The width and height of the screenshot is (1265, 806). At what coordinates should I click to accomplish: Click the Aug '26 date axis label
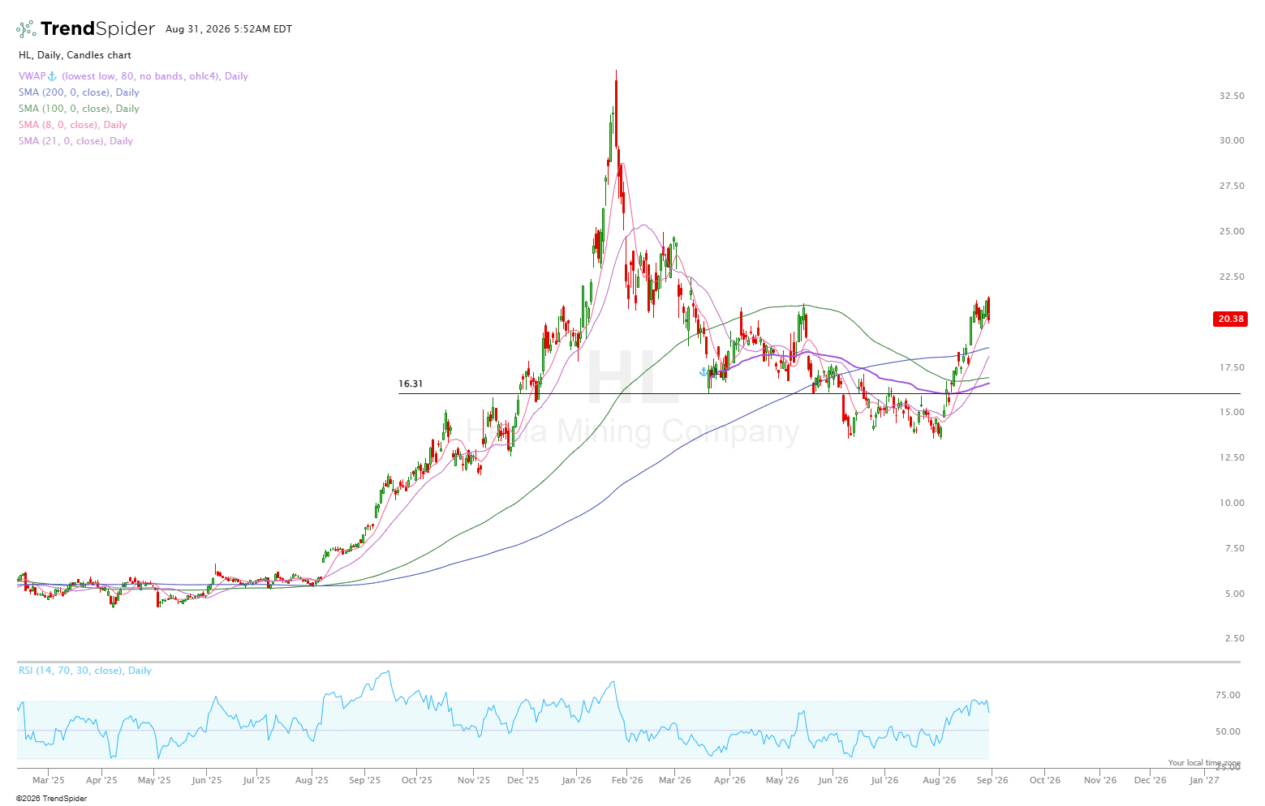(x=939, y=780)
